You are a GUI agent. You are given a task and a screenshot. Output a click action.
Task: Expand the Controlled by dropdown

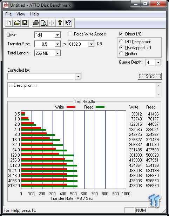pos(78,76)
